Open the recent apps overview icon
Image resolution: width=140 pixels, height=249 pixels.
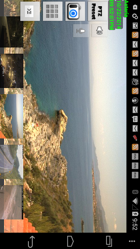pos(109,241)
